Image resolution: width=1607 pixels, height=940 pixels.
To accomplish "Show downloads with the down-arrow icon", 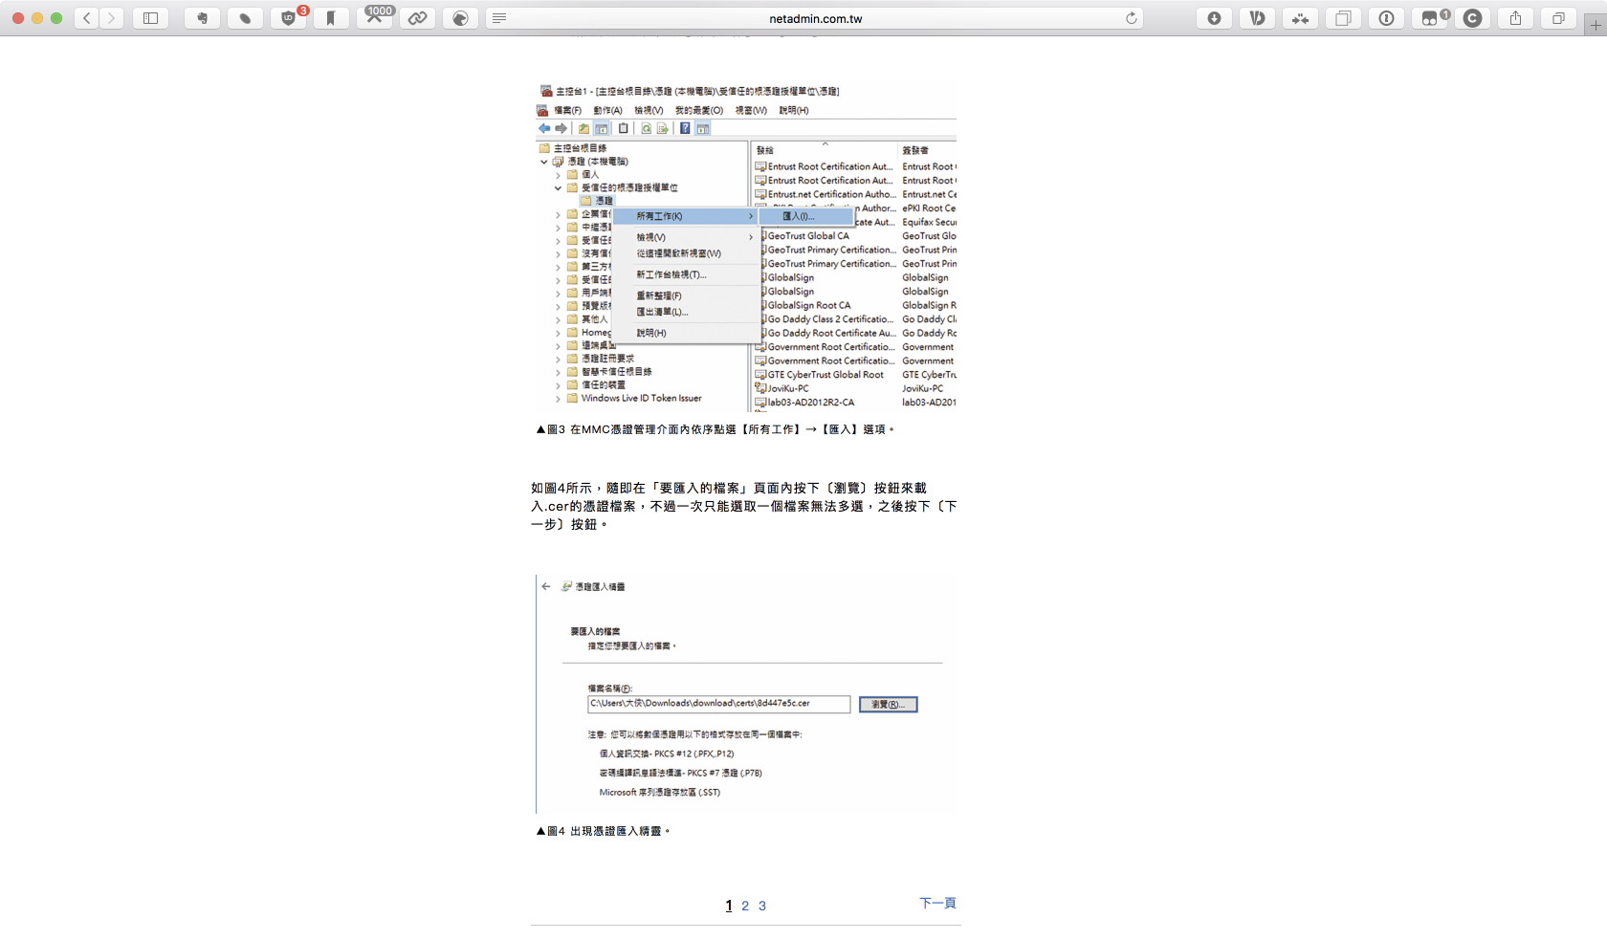I will click(x=1214, y=18).
